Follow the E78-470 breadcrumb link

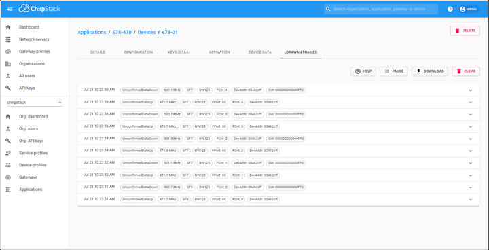click(x=122, y=32)
